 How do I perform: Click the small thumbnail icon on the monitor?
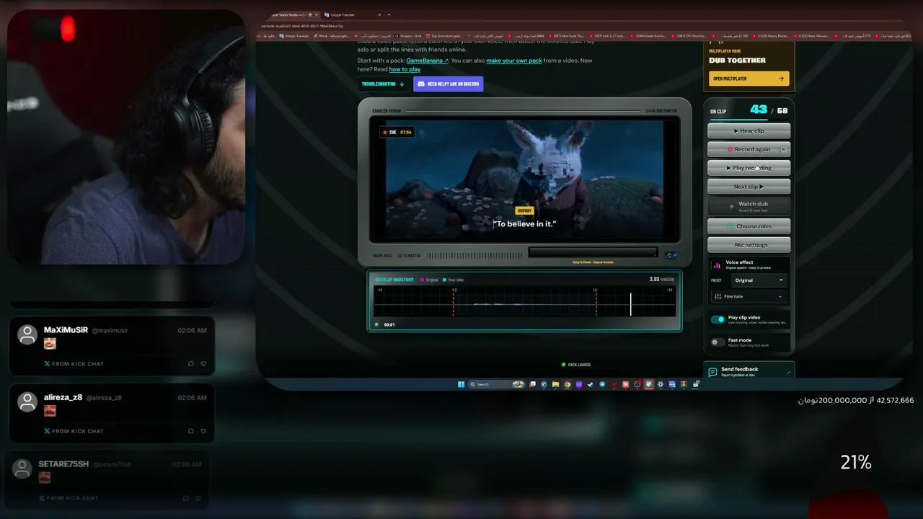tap(671, 255)
